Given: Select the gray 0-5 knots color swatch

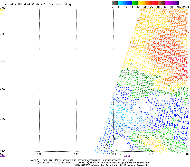Looking at the screenshot, I should click(115, 3).
